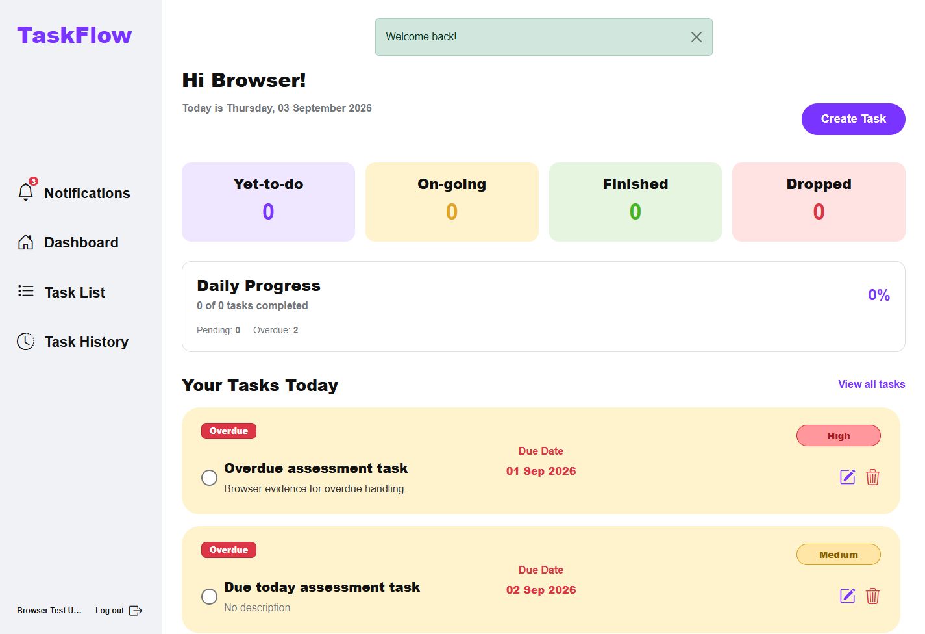Viewport: 925px width, 634px height.
Task: Click the Overdue: 2 counter text
Action: [x=276, y=330]
